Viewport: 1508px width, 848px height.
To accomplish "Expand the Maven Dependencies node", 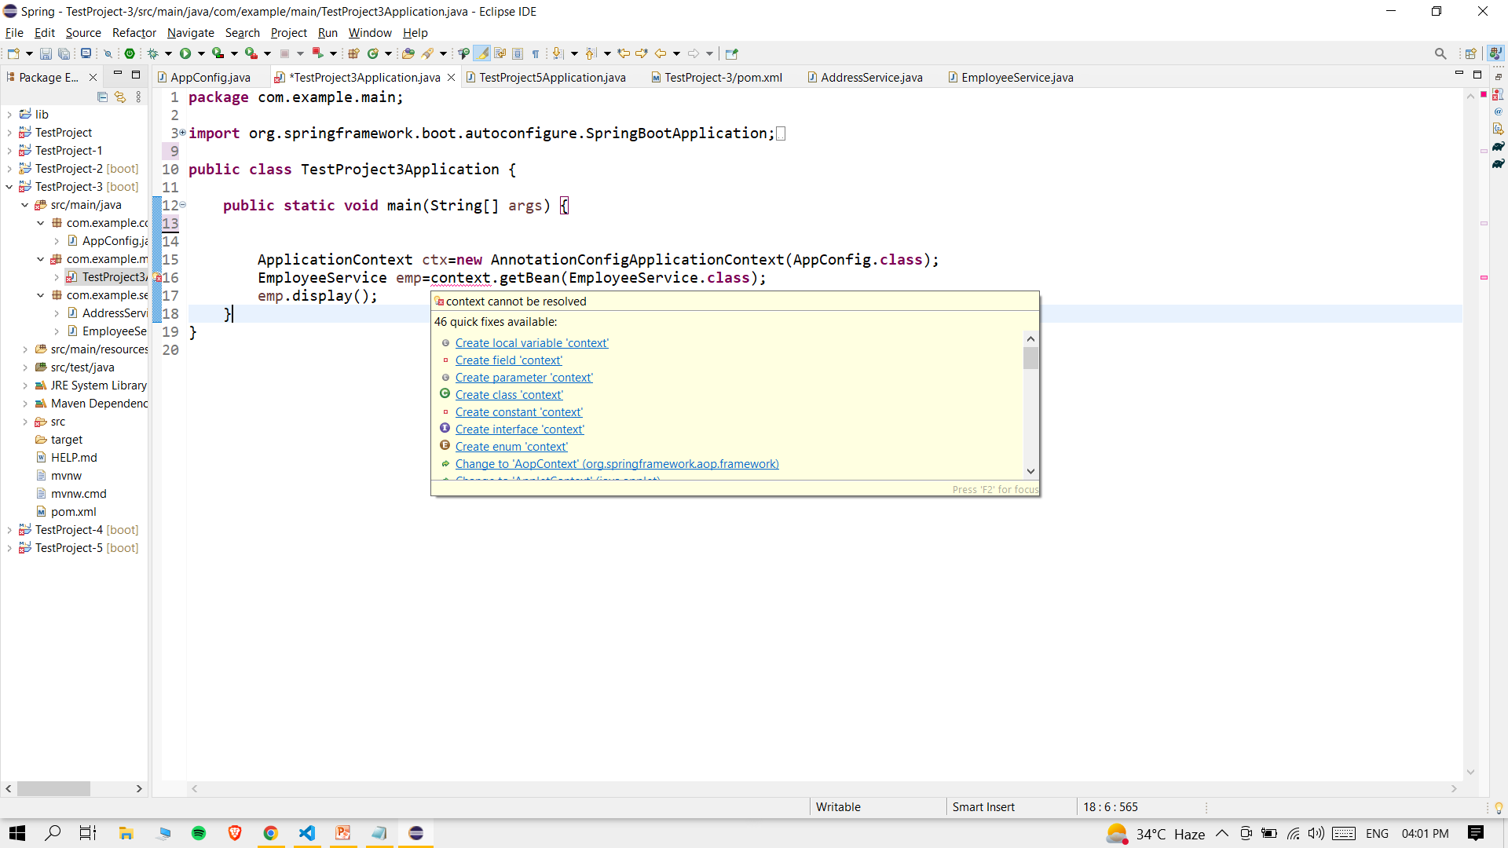I will [25, 404].
